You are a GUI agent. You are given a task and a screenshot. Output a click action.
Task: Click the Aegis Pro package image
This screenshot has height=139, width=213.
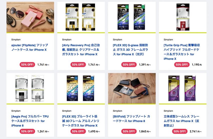coord(30,88)
